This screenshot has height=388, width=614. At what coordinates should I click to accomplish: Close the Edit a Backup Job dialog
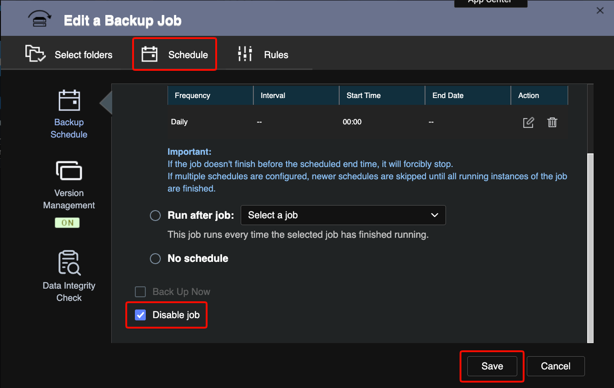click(x=600, y=10)
